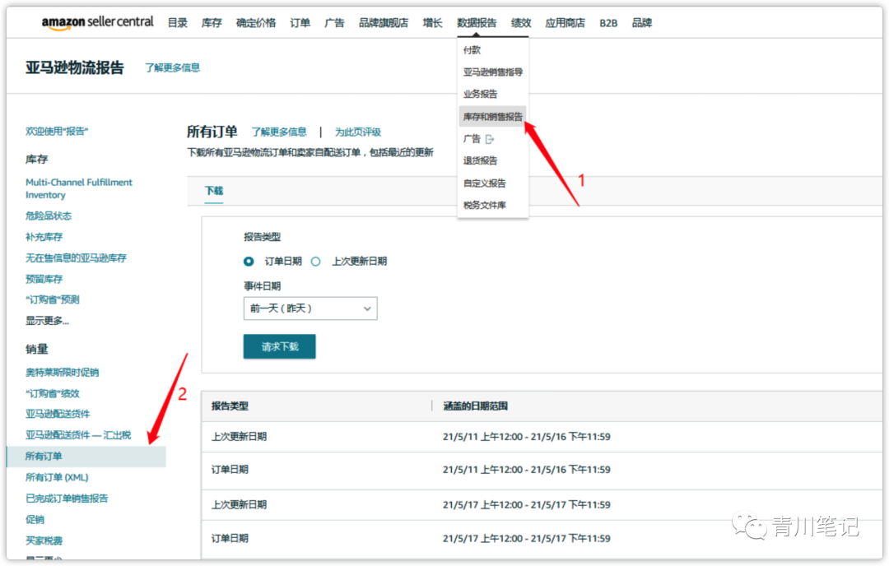Click 上次更新日期 row with 21/5/17 range

(x=542, y=505)
